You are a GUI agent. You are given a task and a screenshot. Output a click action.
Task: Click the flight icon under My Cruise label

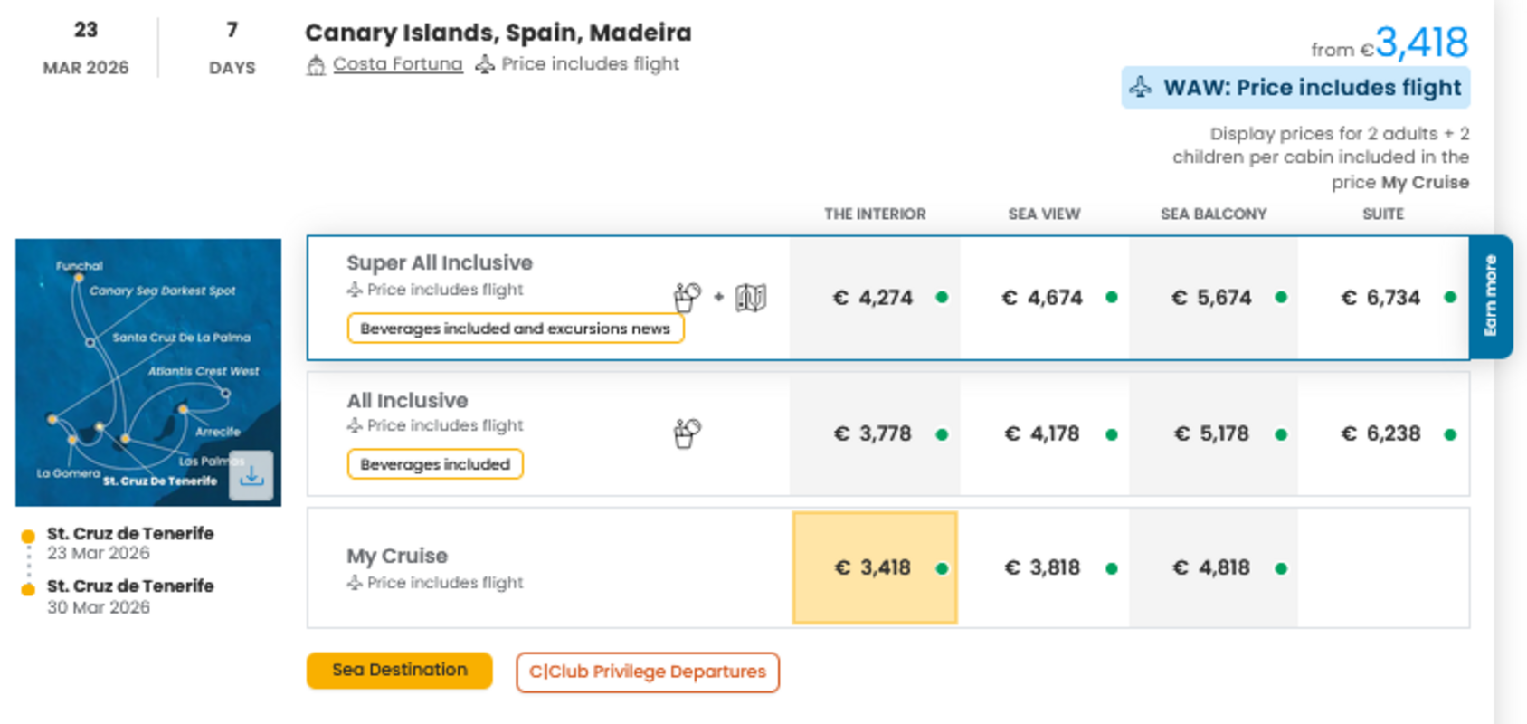352,583
